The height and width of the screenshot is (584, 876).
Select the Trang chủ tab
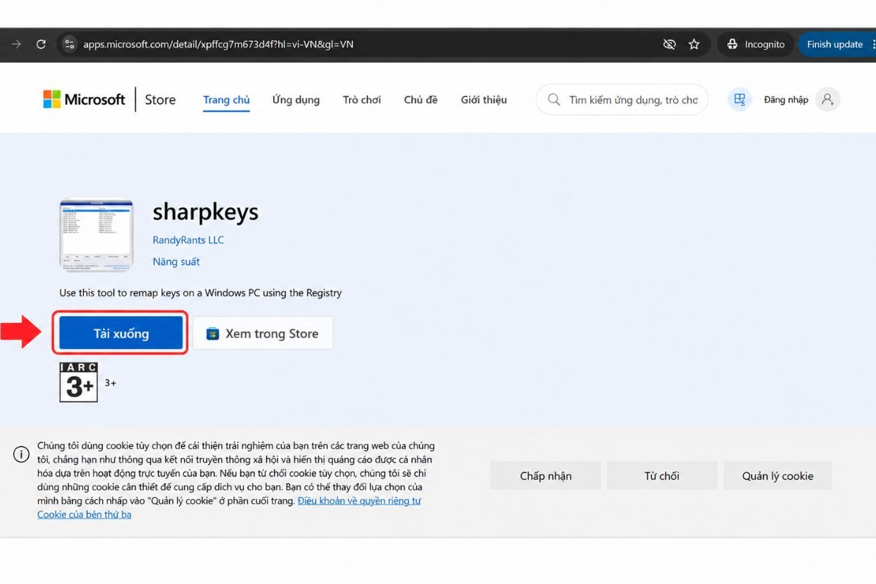pyautogui.click(x=226, y=100)
